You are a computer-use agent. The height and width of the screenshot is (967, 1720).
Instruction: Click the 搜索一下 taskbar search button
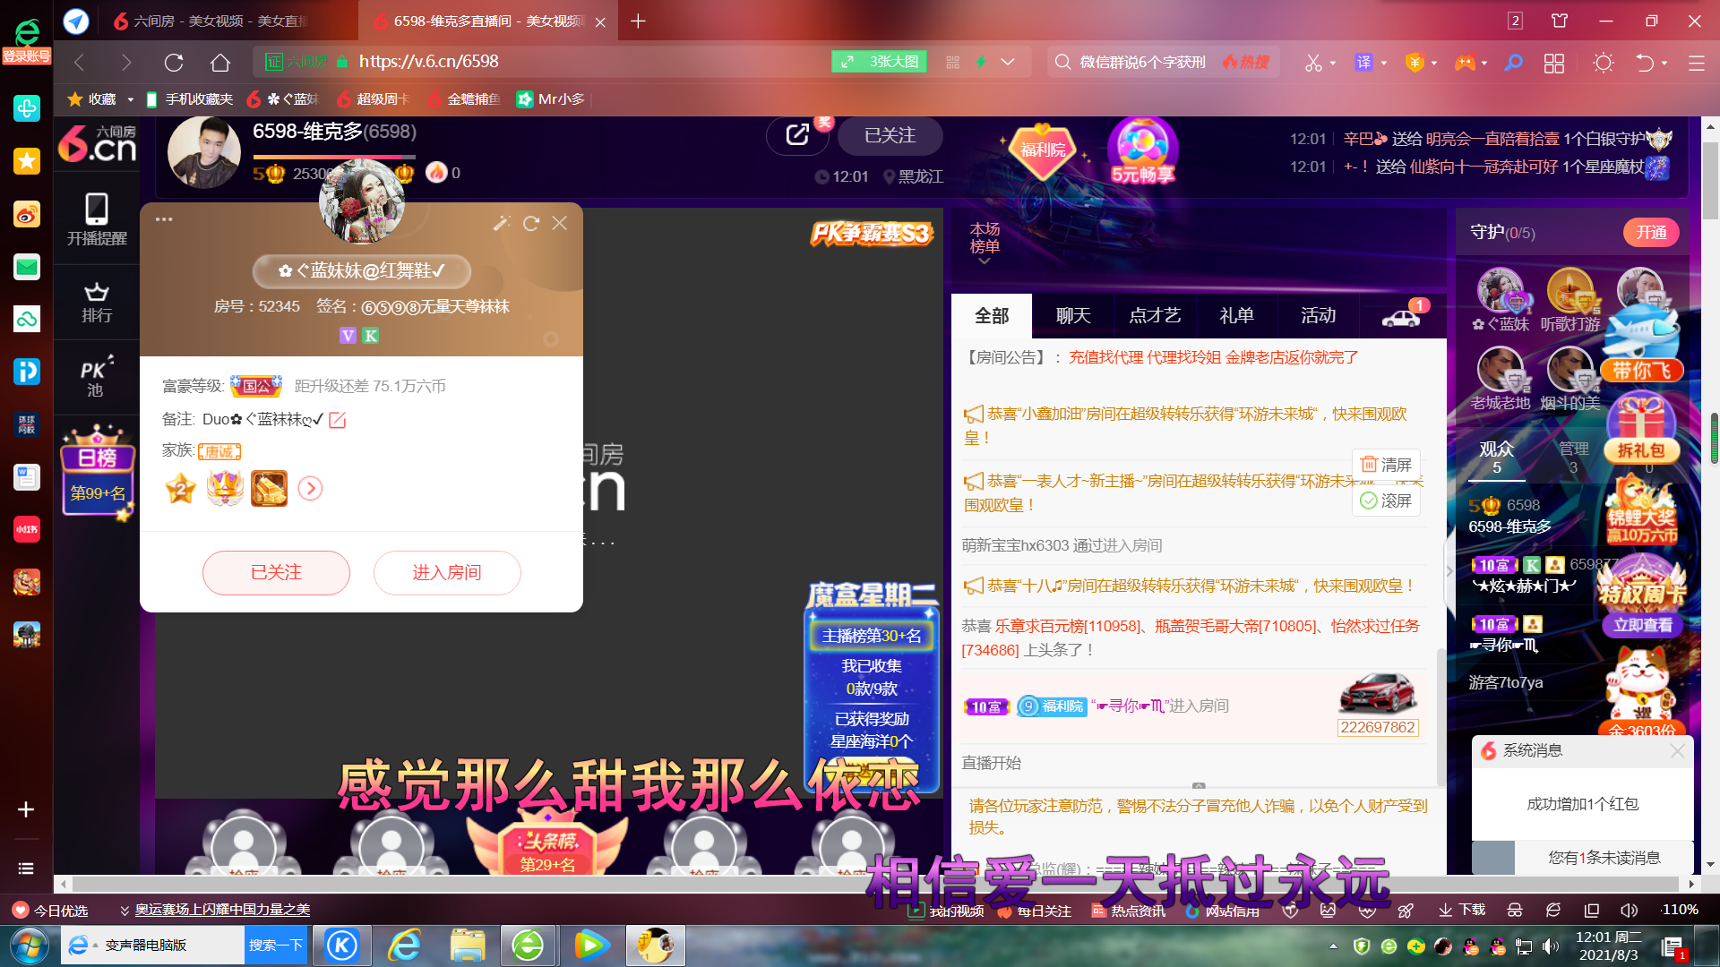pyautogui.click(x=275, y=945)
